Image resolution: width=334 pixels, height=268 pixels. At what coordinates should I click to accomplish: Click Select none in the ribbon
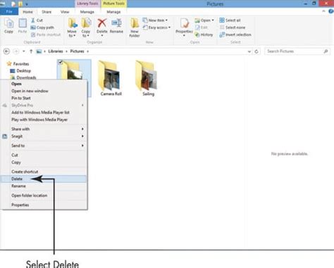(233, 27)
